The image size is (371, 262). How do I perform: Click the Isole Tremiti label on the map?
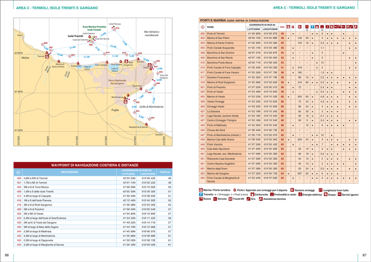coord(75,36)
